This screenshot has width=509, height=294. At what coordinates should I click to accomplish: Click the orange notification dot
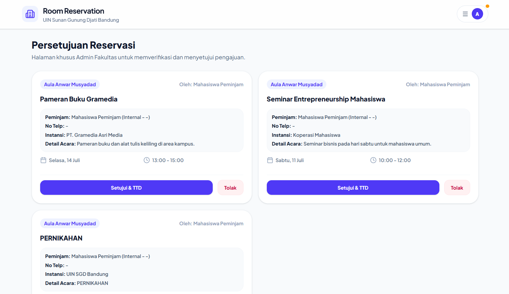tap(487, 6)
